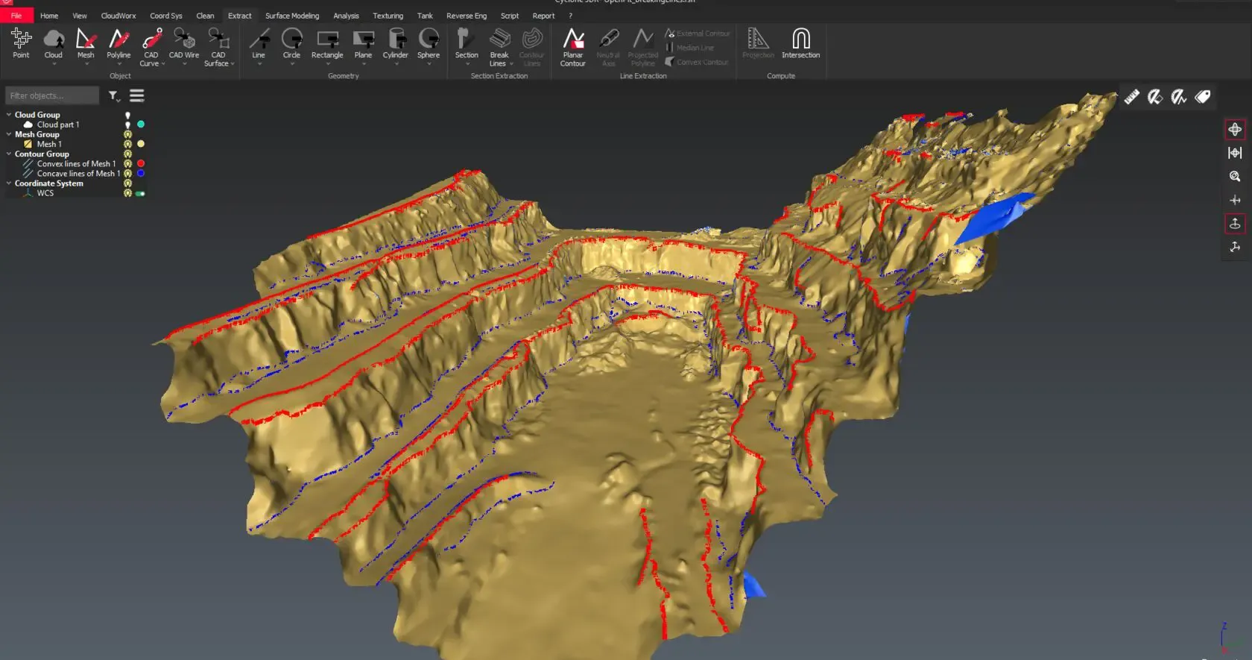The width and height of the screenshot is (1252, 660).
Task: Toggle visibility bulb for Mesh 1
Action: point(127,144)
